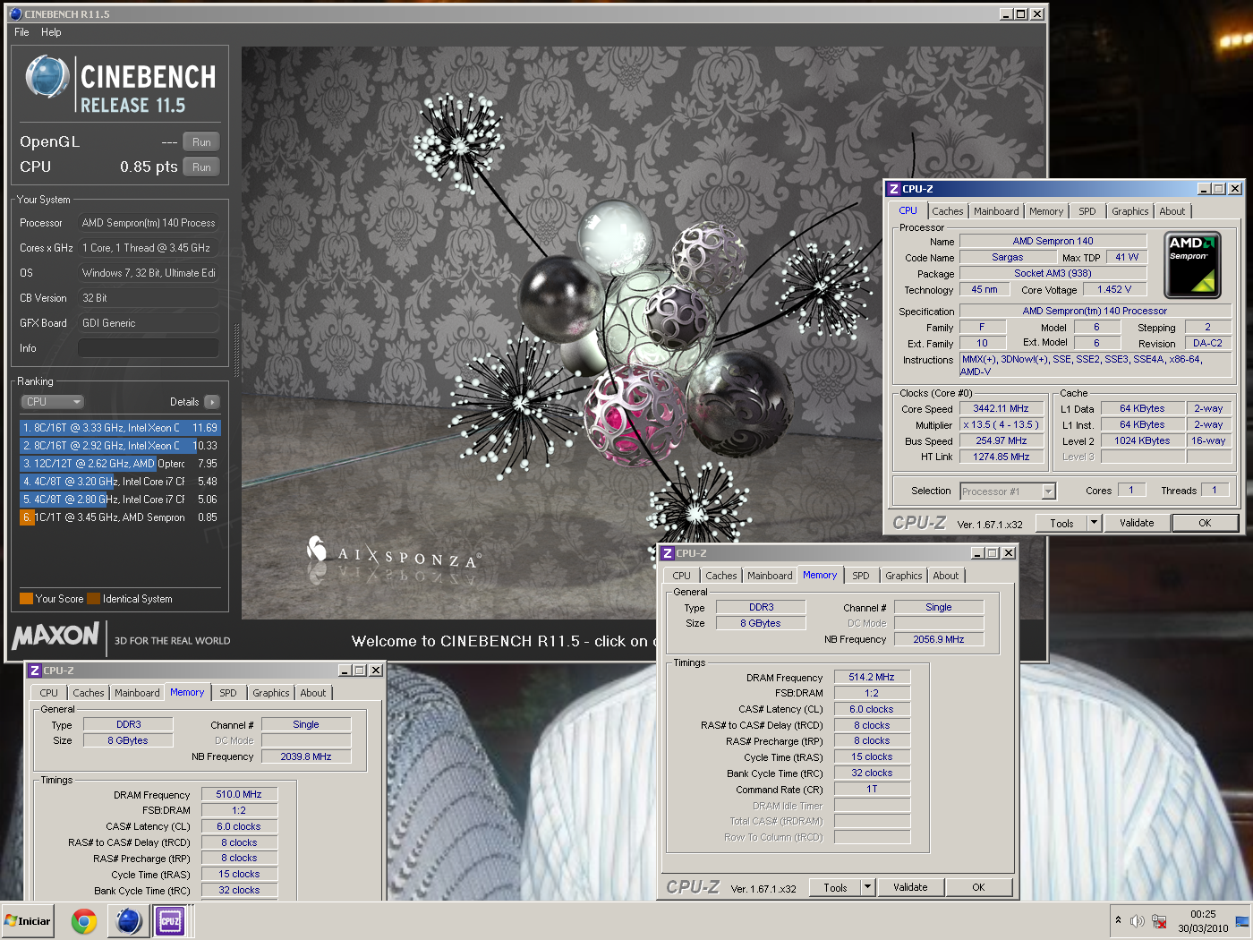Screen dimensions: 1253x940
Task: Click the orange Your Score legend swatch
Action: pos(26,599)
